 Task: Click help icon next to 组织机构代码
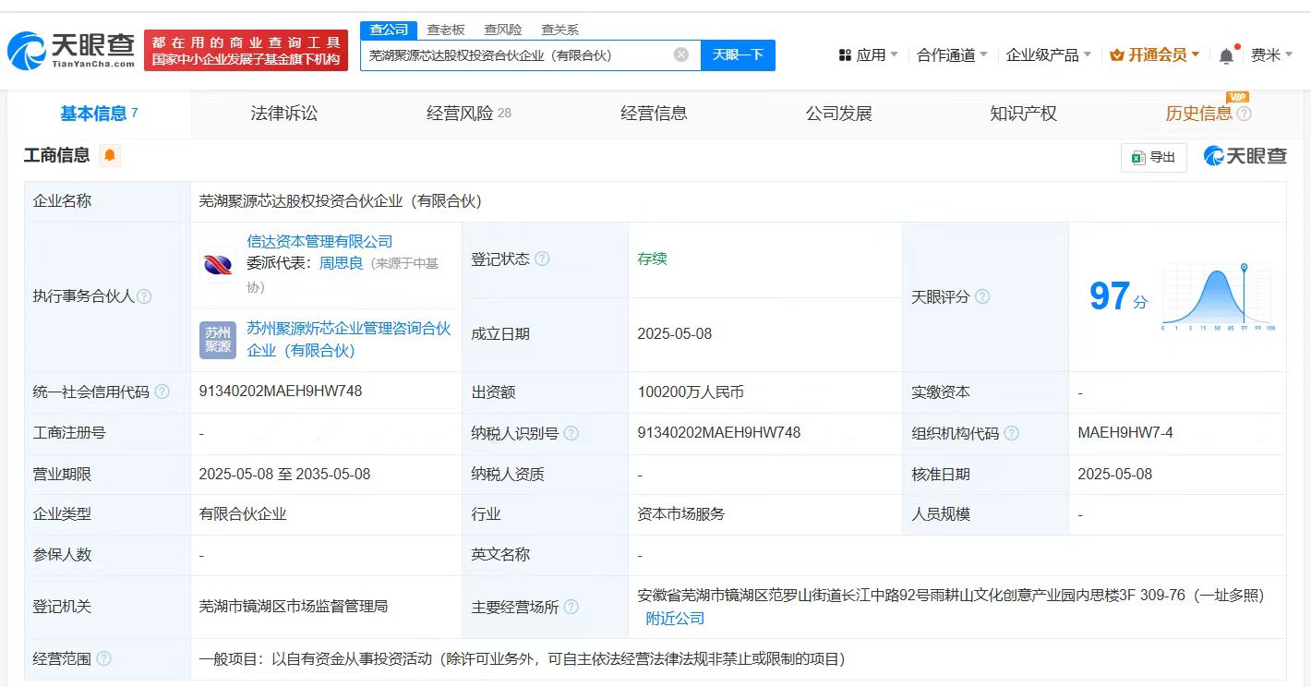coord(1012,433)
